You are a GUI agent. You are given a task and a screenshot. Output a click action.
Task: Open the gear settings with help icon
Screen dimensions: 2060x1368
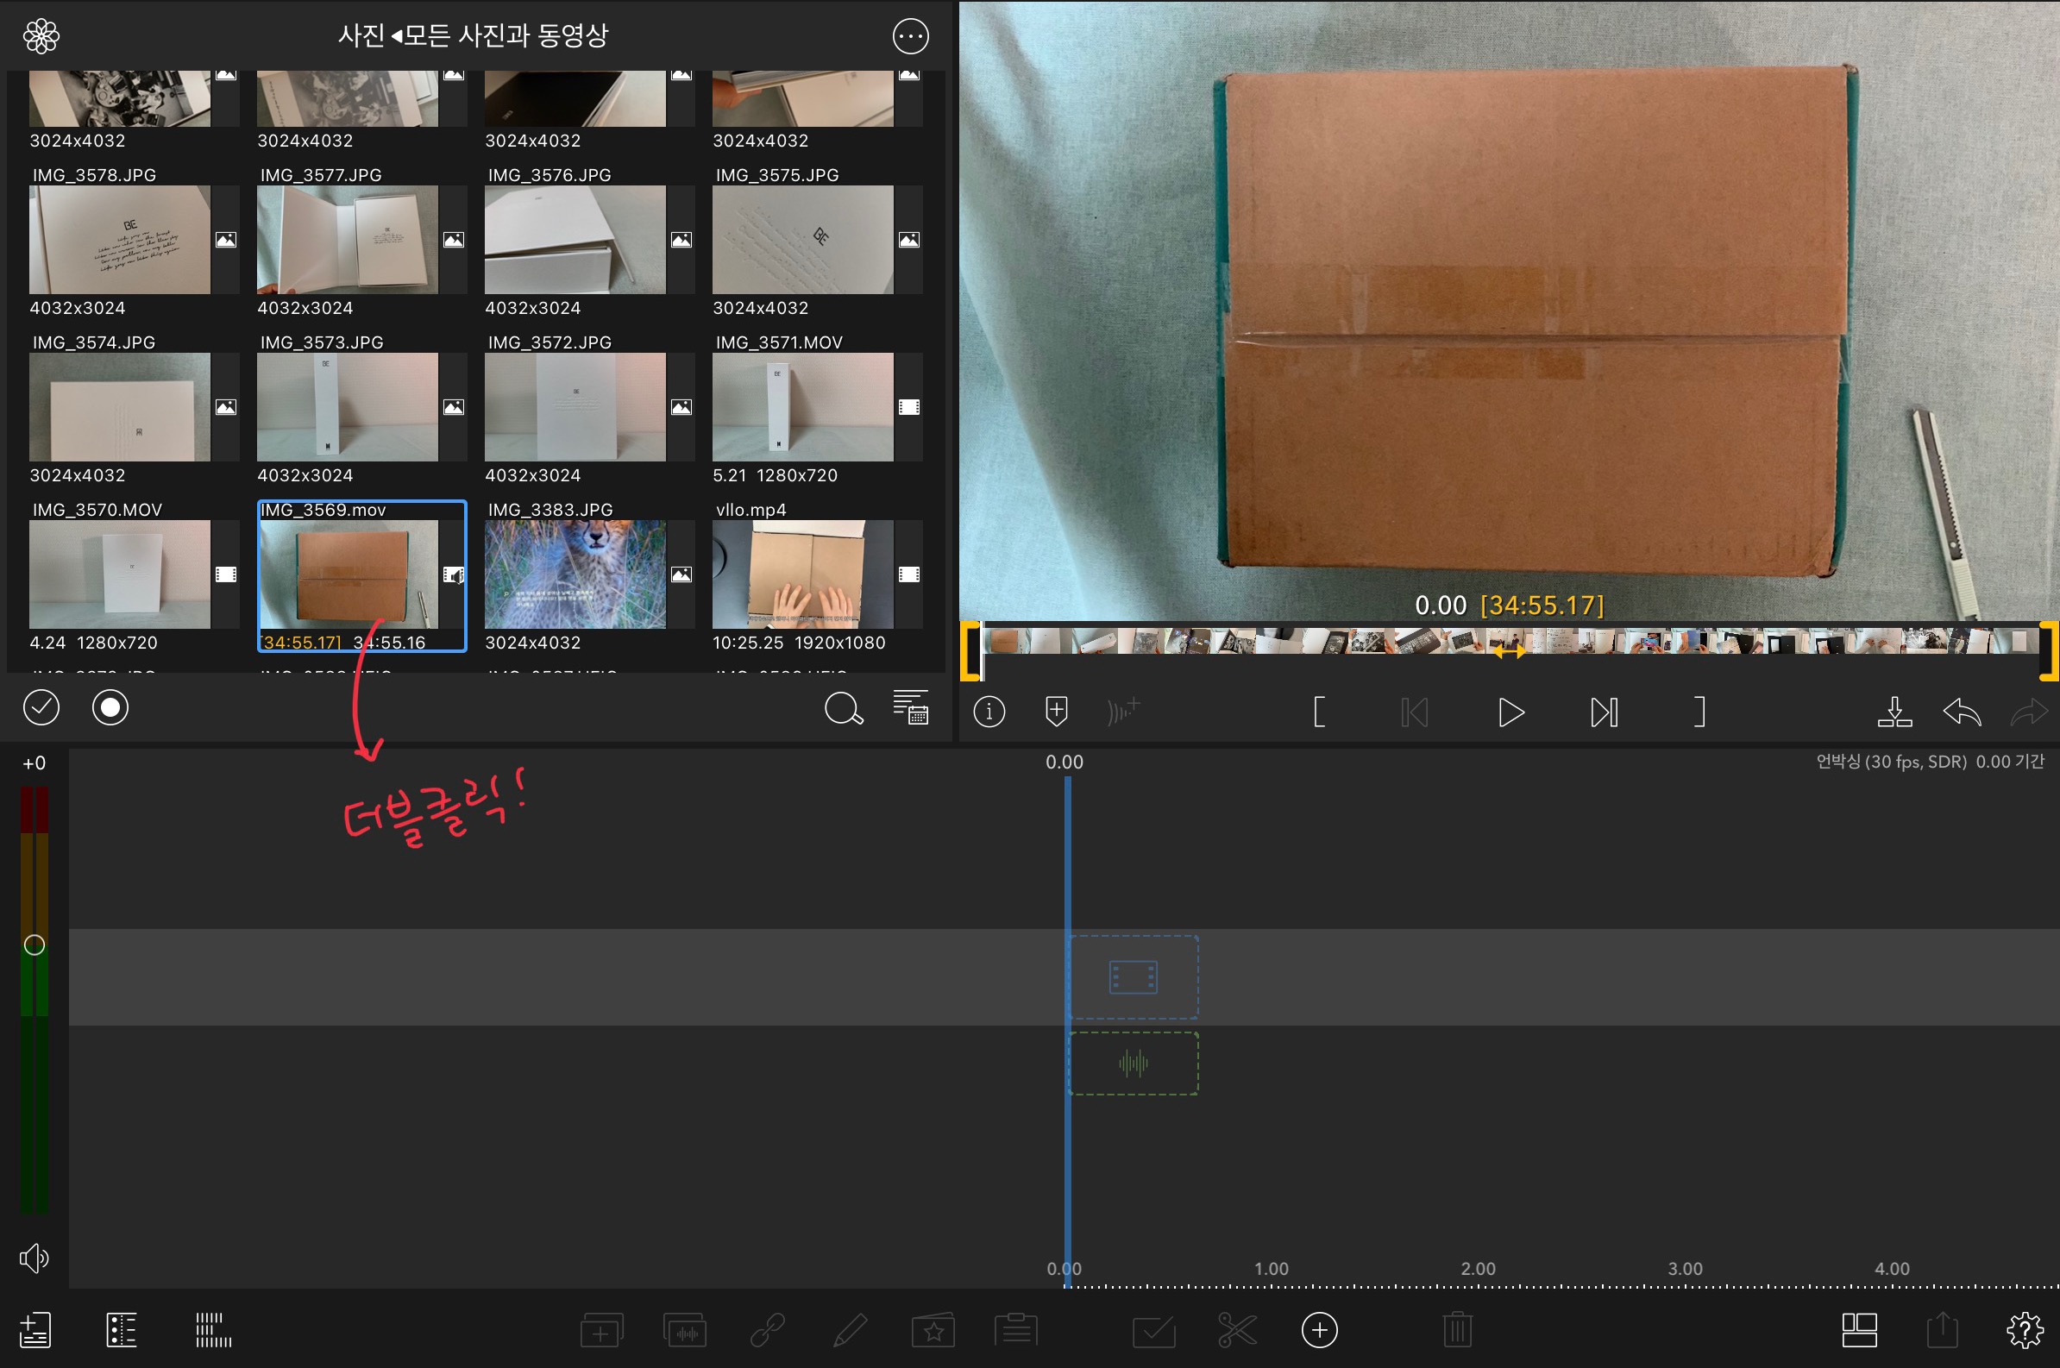click(2024, 1331)
